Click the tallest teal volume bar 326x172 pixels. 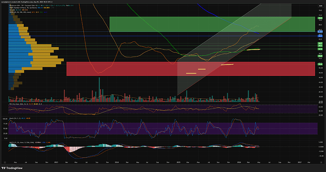pos(99,90)
